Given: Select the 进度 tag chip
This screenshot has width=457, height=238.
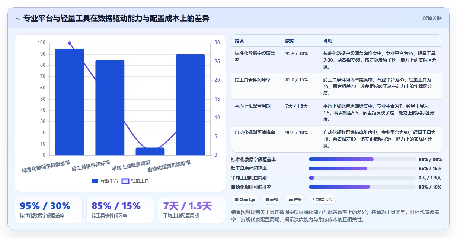Looking at the screenshot, I should click(x=295, y=199).
